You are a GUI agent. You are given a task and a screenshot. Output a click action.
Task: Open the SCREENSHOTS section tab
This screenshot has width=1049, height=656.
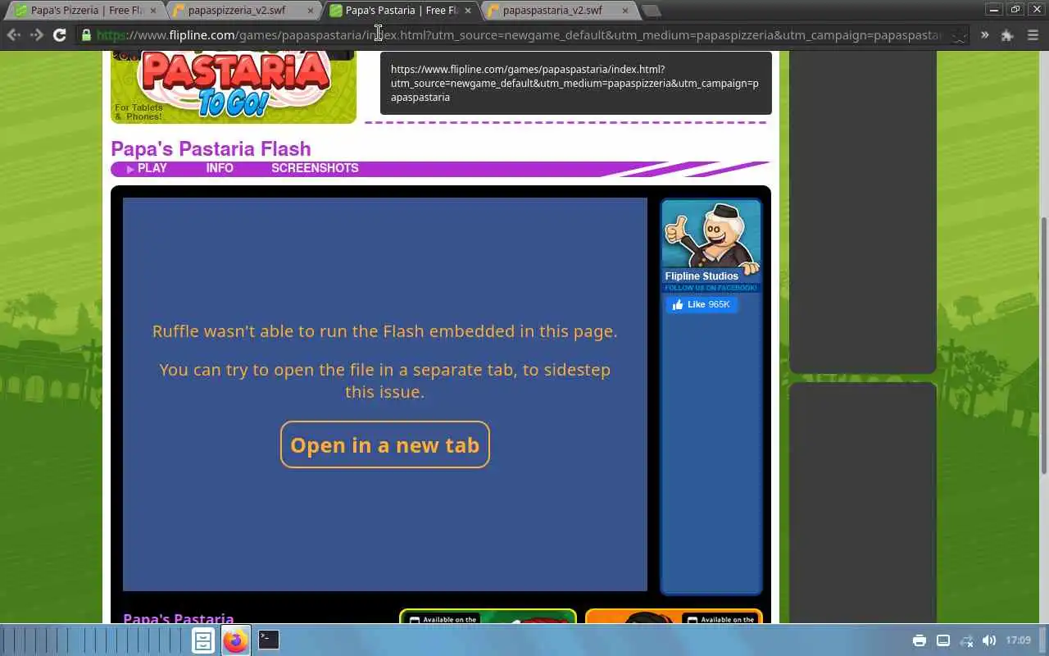click(315, 168)
